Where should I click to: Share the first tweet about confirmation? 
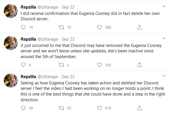(x=139, y=27)
